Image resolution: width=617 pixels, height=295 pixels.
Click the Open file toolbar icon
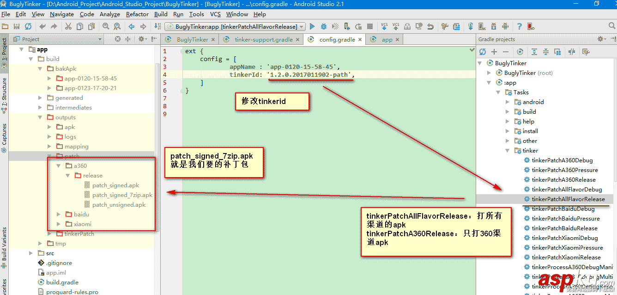pos(6,27)
